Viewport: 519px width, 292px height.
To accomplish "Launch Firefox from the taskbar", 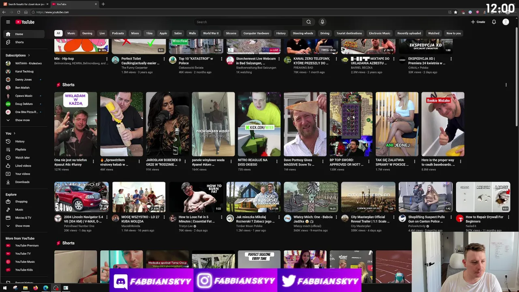I will click(x=35, y=288).
